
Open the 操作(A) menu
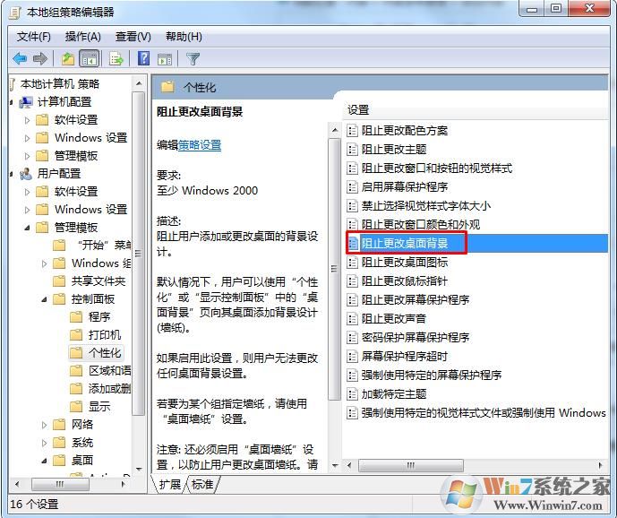pyautogui.click(x=83, y=37)
